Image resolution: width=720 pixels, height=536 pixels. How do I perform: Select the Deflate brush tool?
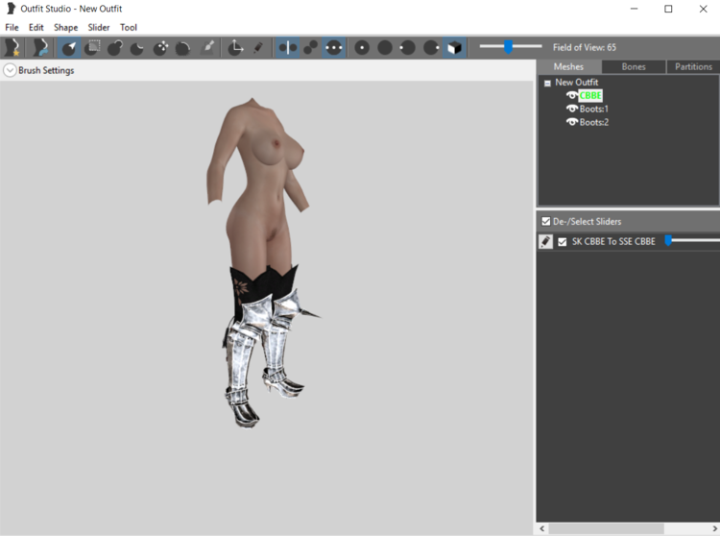(137, 47)
